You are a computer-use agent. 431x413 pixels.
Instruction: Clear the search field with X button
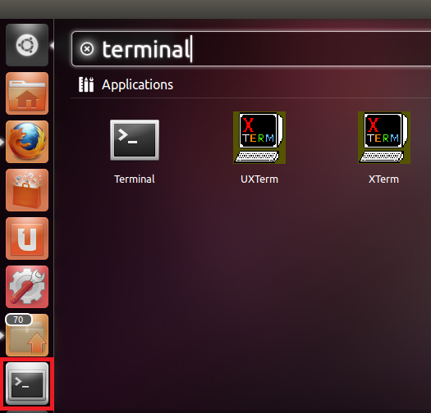[87, 49]
